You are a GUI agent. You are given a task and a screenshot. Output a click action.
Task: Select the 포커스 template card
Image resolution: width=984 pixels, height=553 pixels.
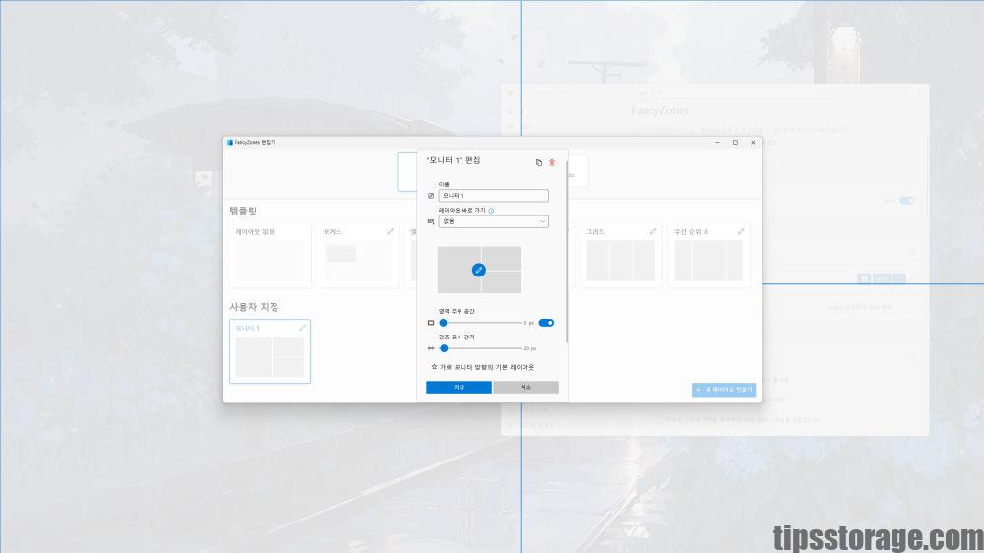click(x=358, y=256)
